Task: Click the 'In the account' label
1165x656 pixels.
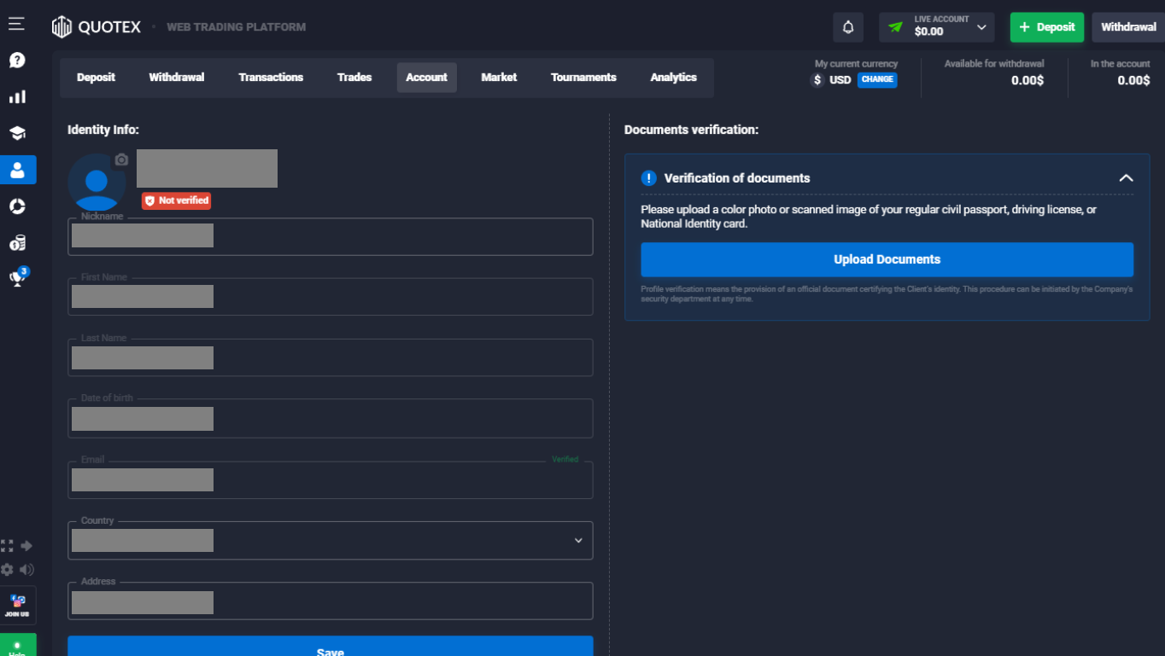Action: [x=1121, y=64]
